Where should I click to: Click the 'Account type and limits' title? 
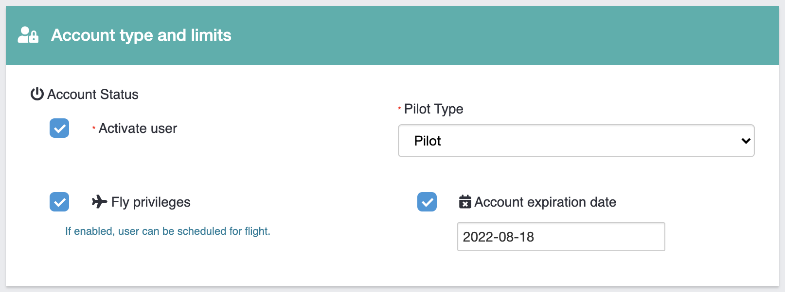pyautogui.click(x=141, y=35)
